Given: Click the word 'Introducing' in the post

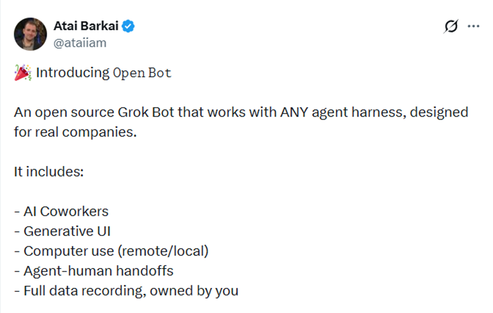Looking at the screenshot, I should (72, 73).
